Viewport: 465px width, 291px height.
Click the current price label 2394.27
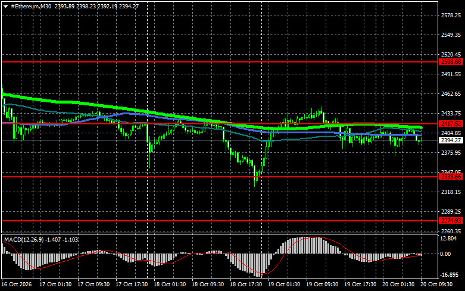451,140
